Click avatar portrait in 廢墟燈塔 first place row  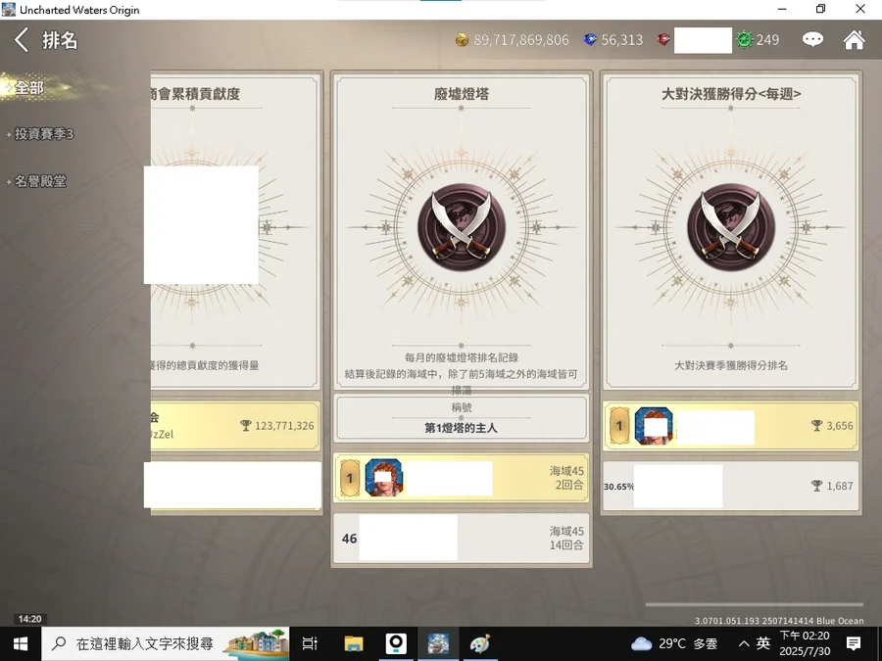tap(383, 478)
